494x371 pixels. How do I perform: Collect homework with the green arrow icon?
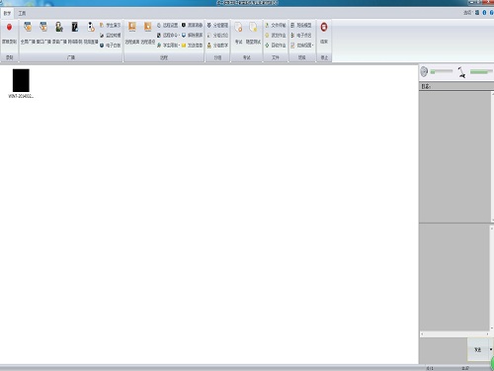276,46
